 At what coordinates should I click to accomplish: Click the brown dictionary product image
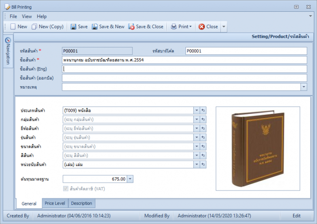[258, 149]
